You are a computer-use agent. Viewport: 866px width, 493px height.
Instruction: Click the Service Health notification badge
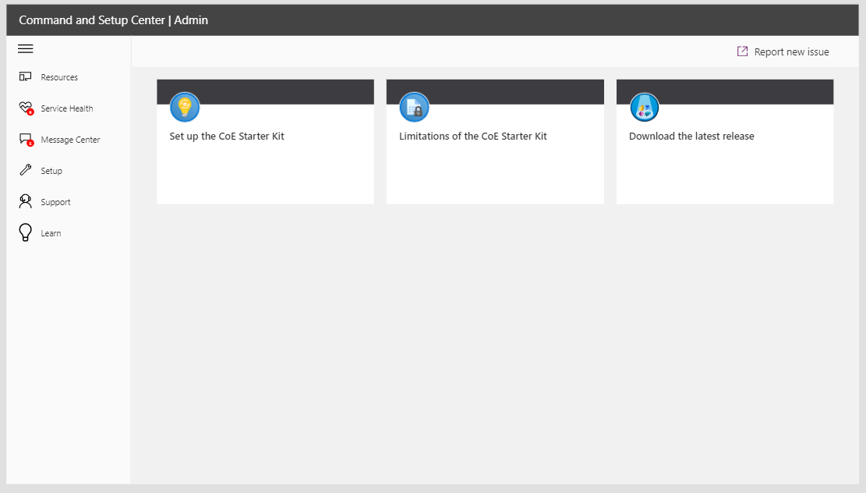(x=30, y=112)
